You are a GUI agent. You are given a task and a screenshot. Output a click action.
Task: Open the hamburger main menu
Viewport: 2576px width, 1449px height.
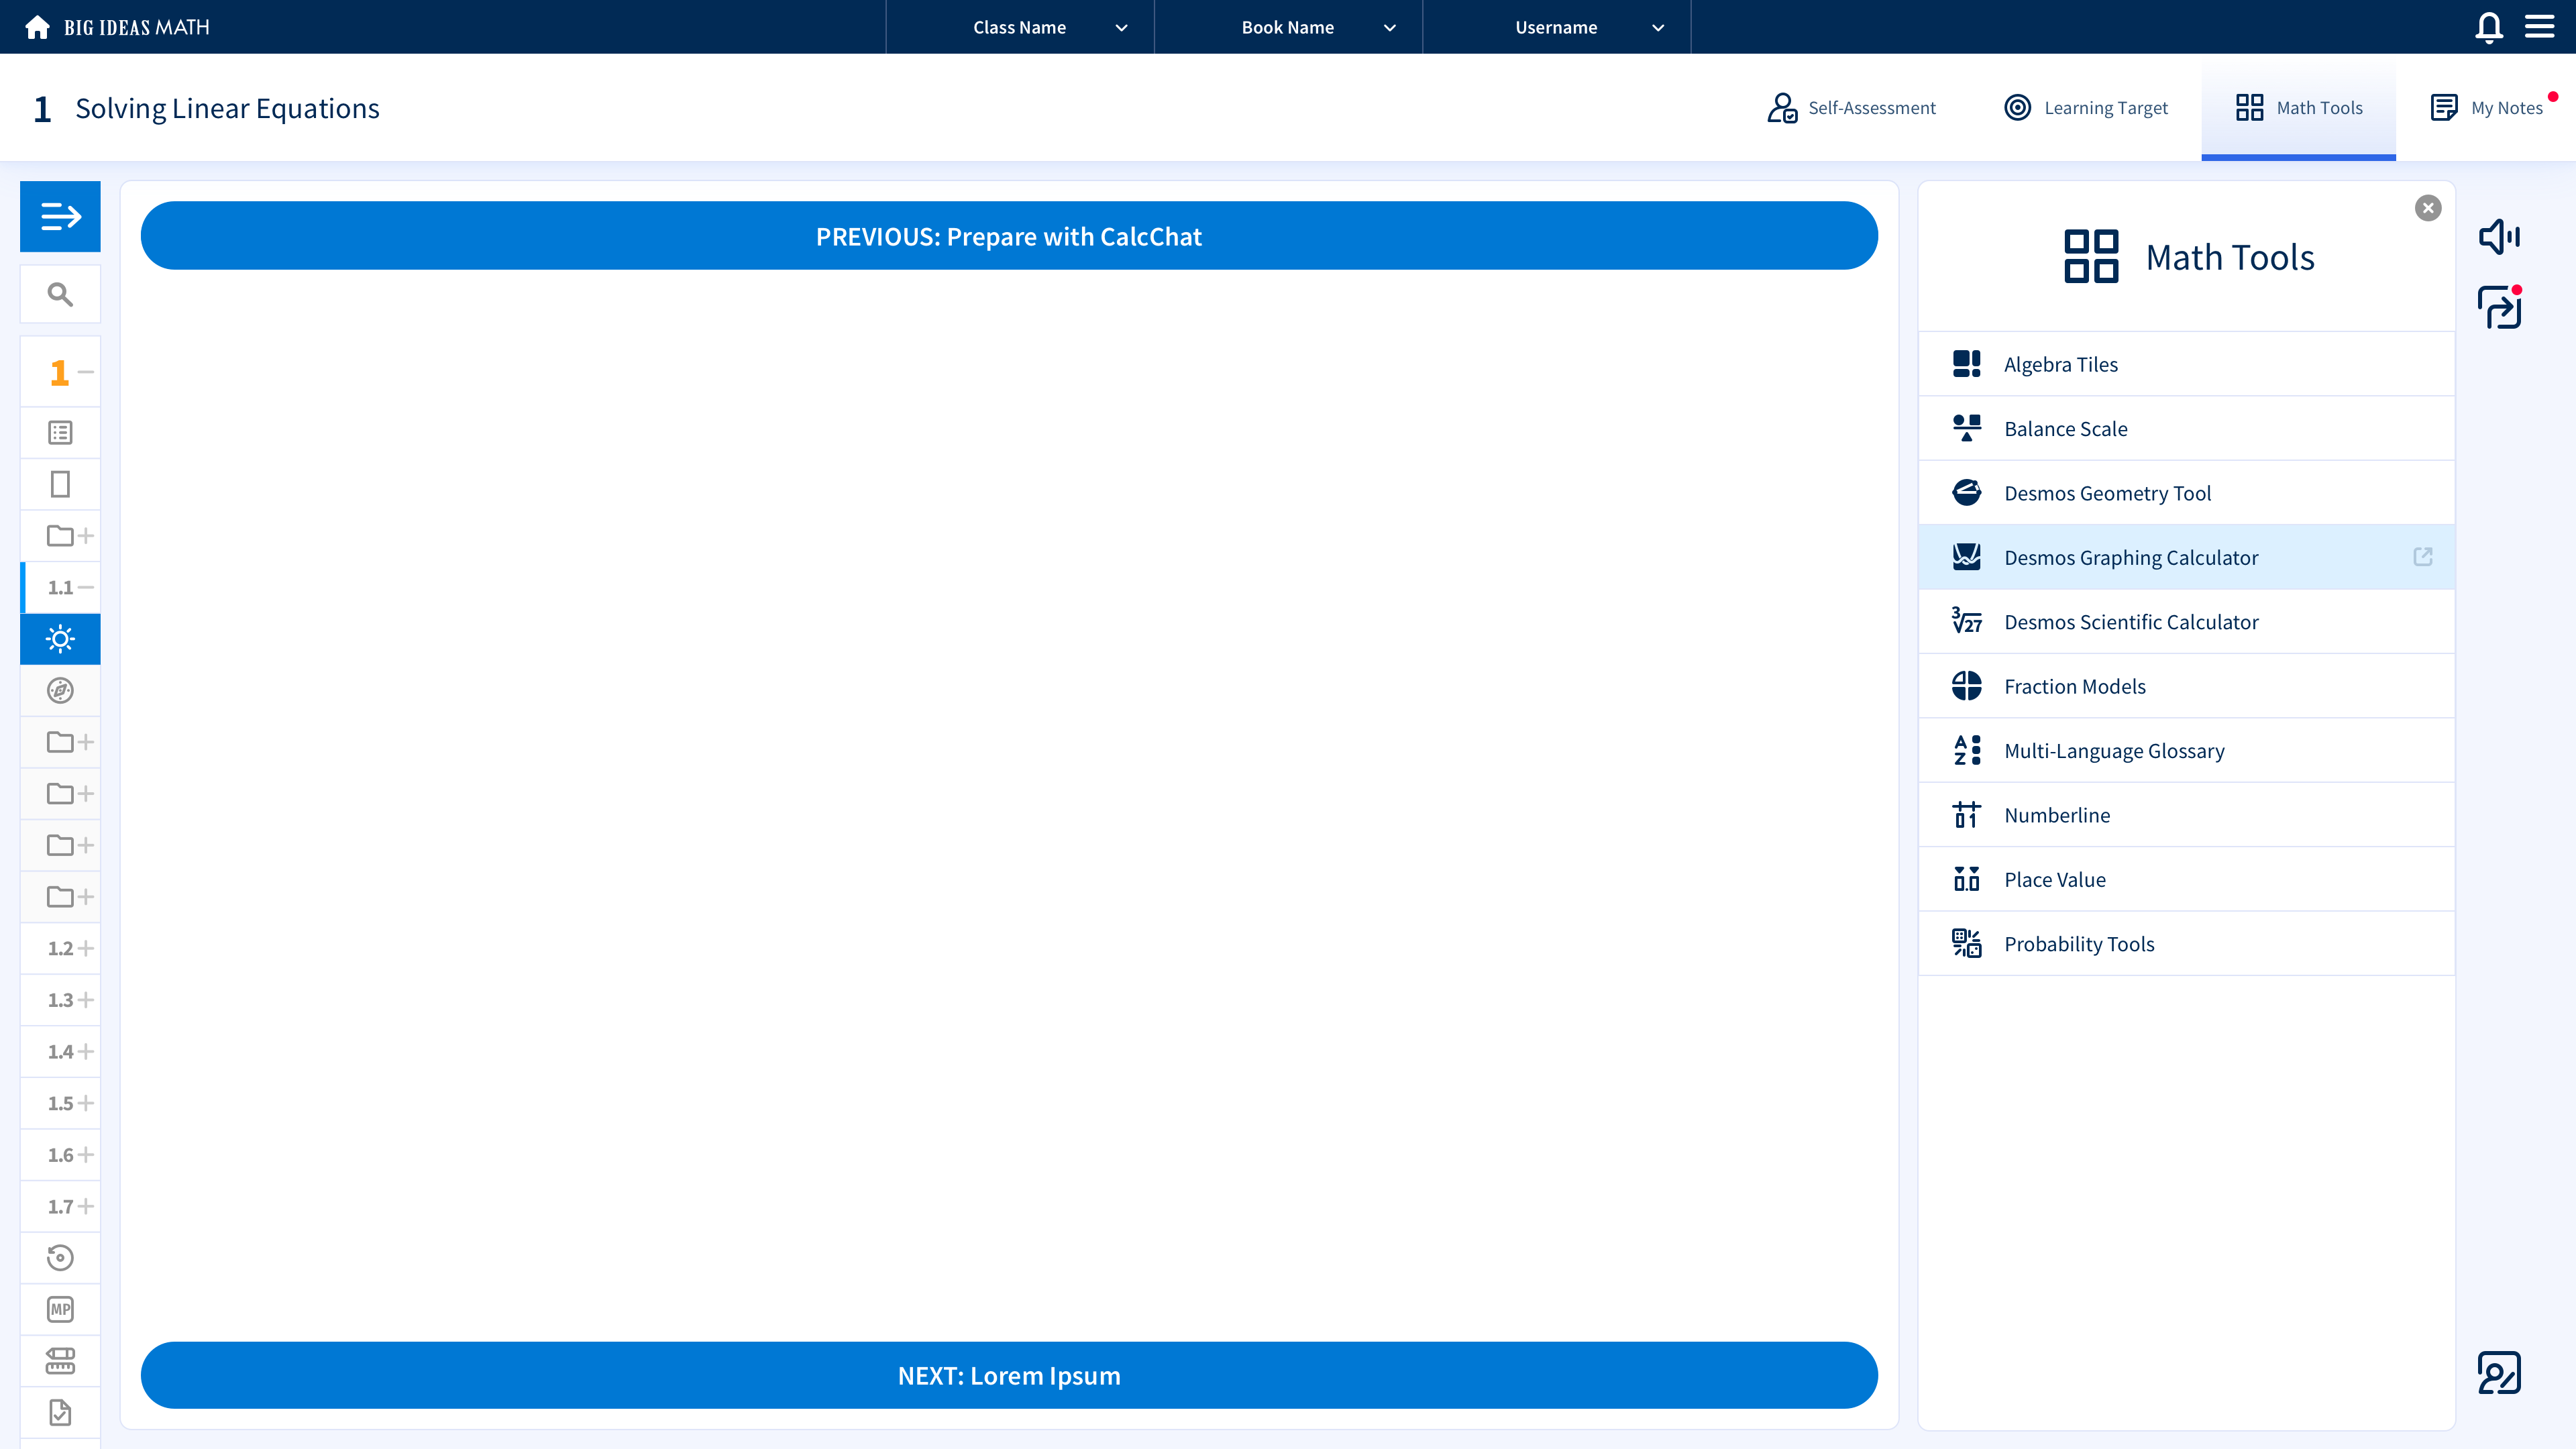(2540, 27)
